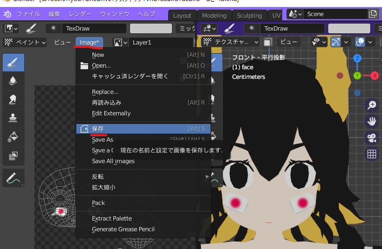Open the ウィンドウ menu
Screen dimensions: 382x249
pos(114,14)
